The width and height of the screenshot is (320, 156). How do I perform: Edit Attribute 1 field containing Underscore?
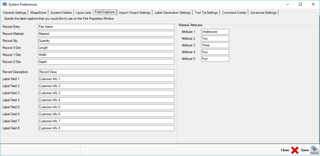pyautogui.click(x=215, y=32)
